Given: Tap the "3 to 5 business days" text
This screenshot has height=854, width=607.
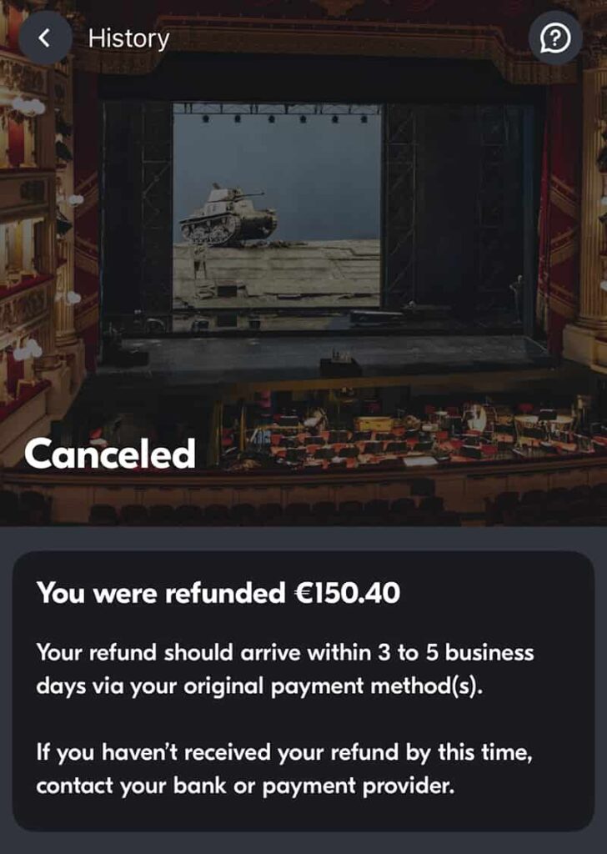Looking at the screenshot, I should [456, 652].
